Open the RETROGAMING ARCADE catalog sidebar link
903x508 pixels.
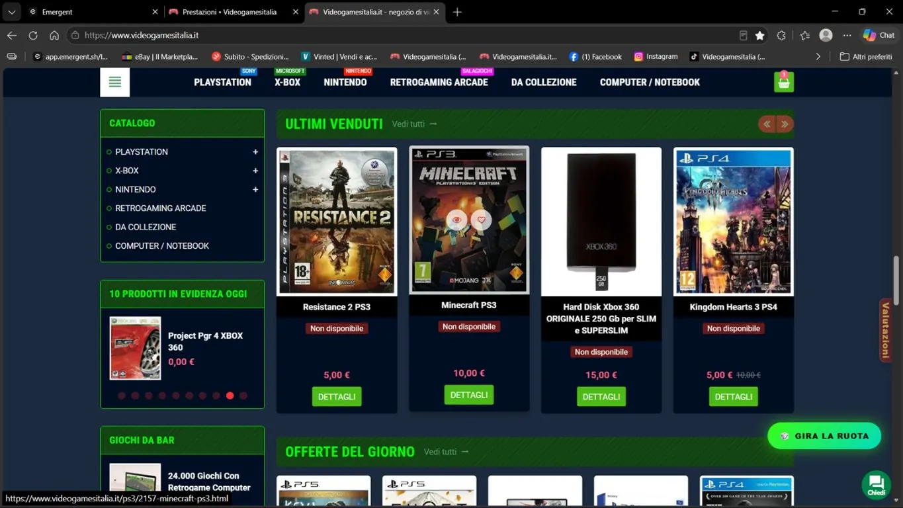pos(161,208)
